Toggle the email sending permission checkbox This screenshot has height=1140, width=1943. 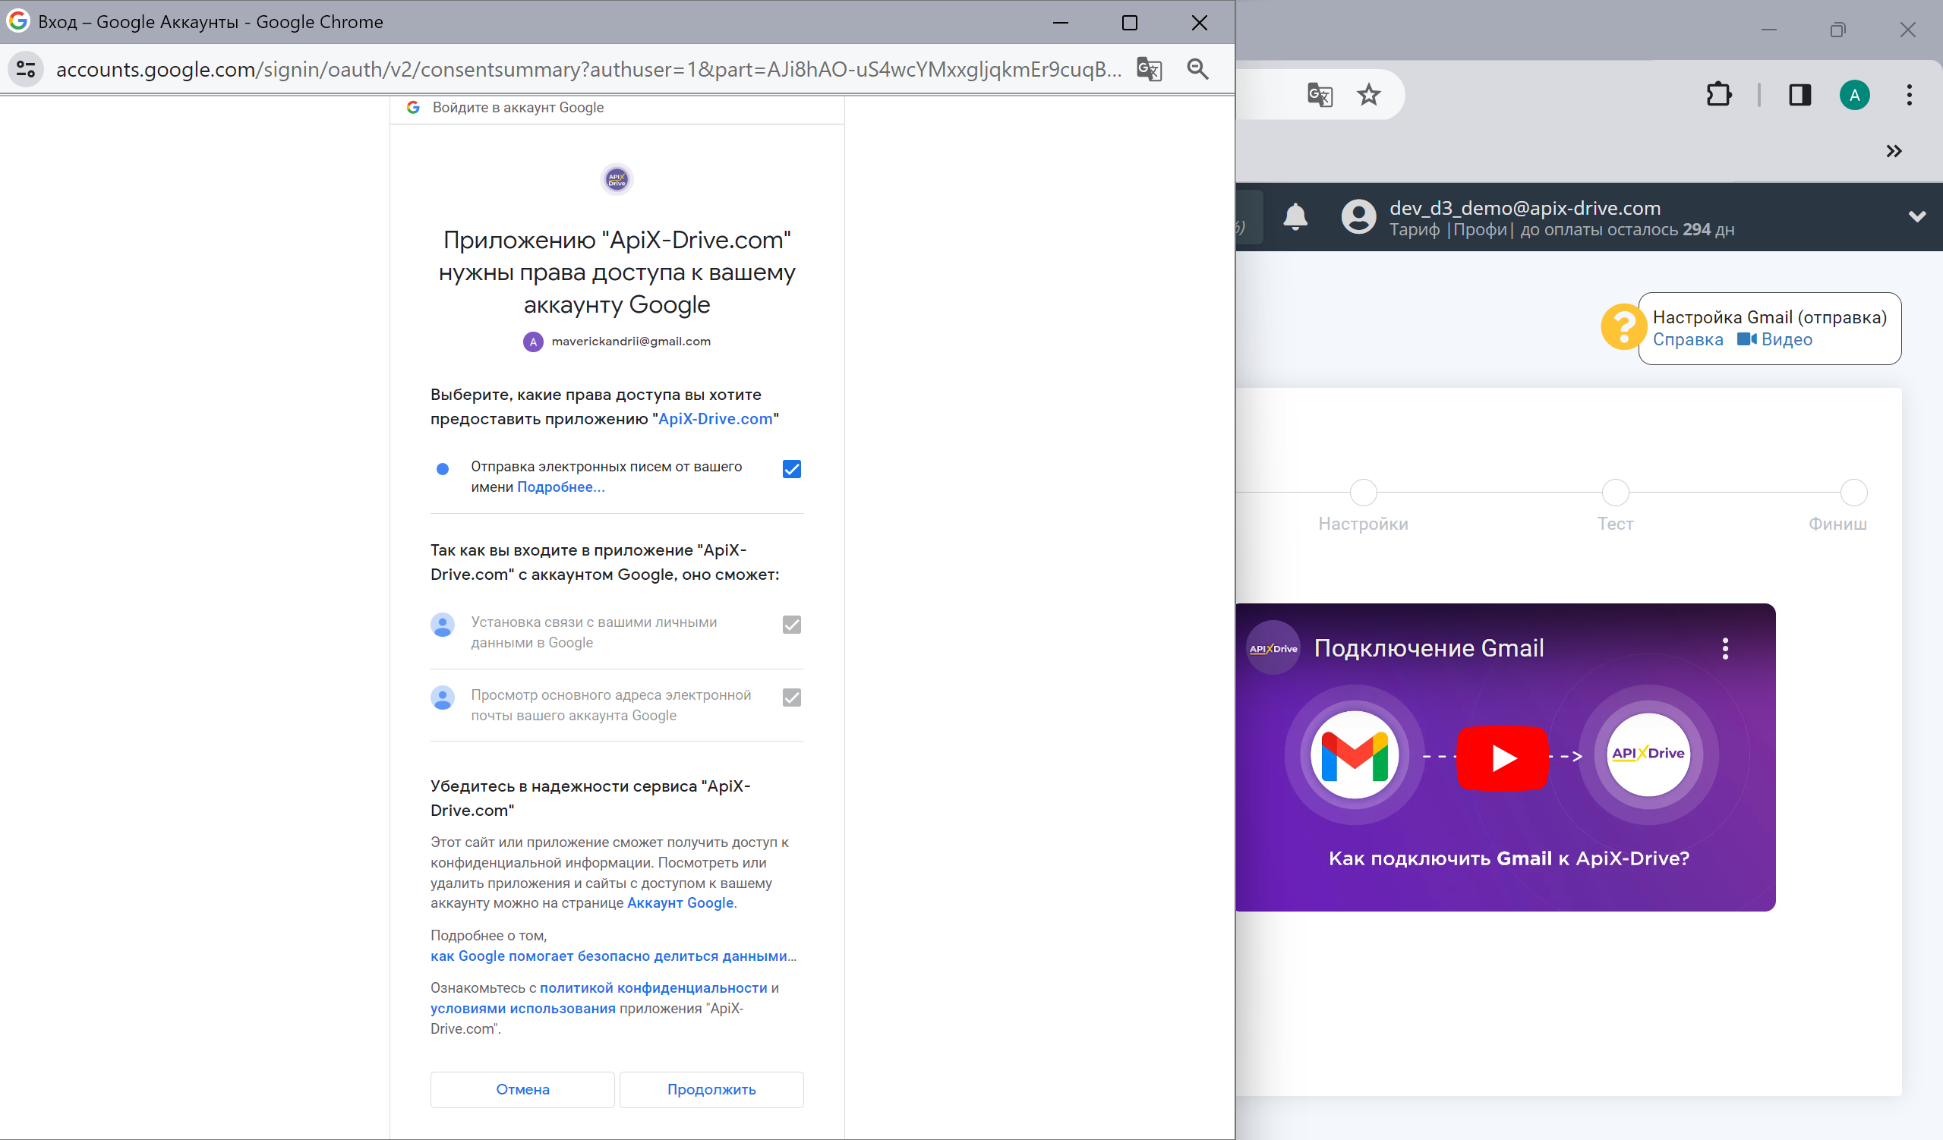(792, 468)
